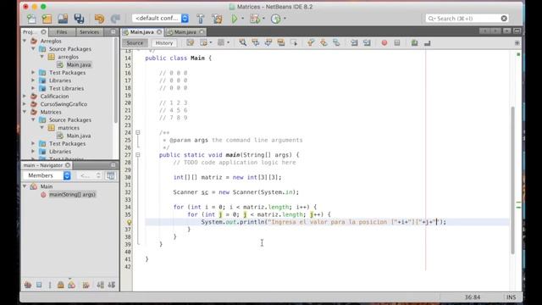Image resolution: width=542 pixels, height=305 pixels.
Task: Open the default configuration dropdown
Action: [160, 19]
